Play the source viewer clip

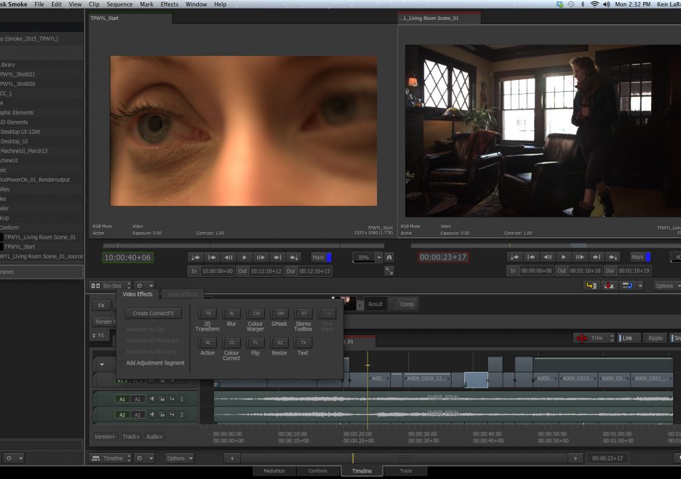244,257
